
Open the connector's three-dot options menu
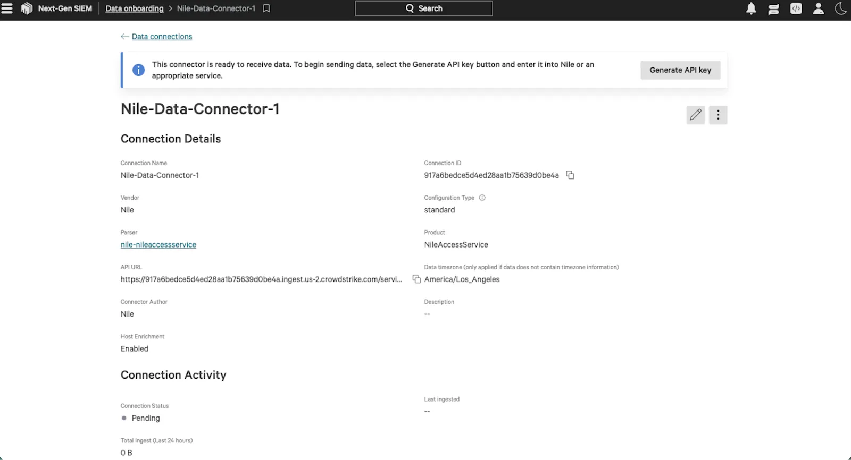point(718,115)
